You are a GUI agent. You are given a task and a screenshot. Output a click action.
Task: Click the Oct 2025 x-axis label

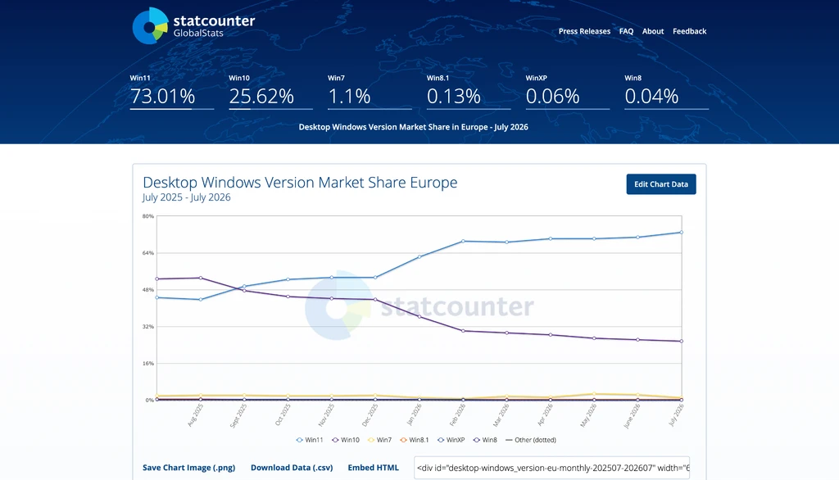(283, 414)
